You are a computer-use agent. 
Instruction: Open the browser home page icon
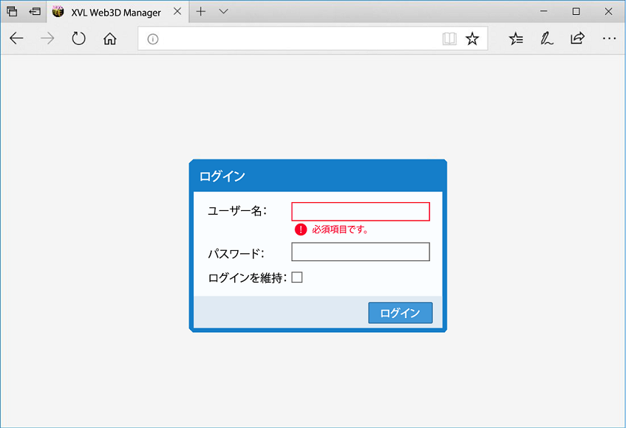tap(110, 38)
